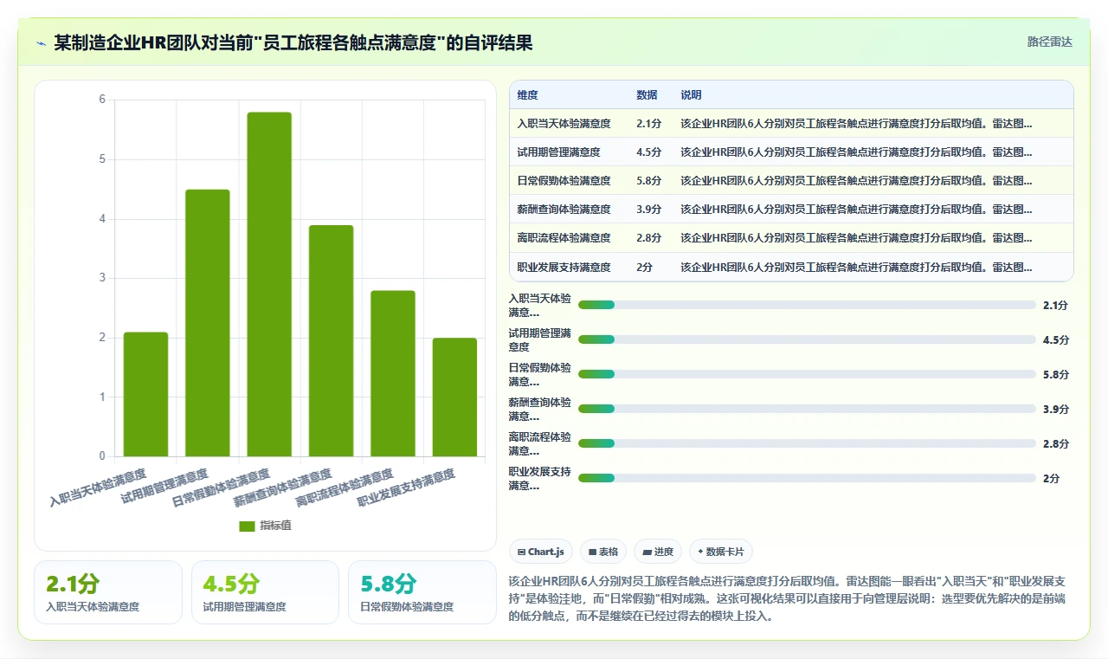Click the 数据卡片 tag chip
Image resolution: width=1108 pixels, height=659 pixels.
(721, 552)
